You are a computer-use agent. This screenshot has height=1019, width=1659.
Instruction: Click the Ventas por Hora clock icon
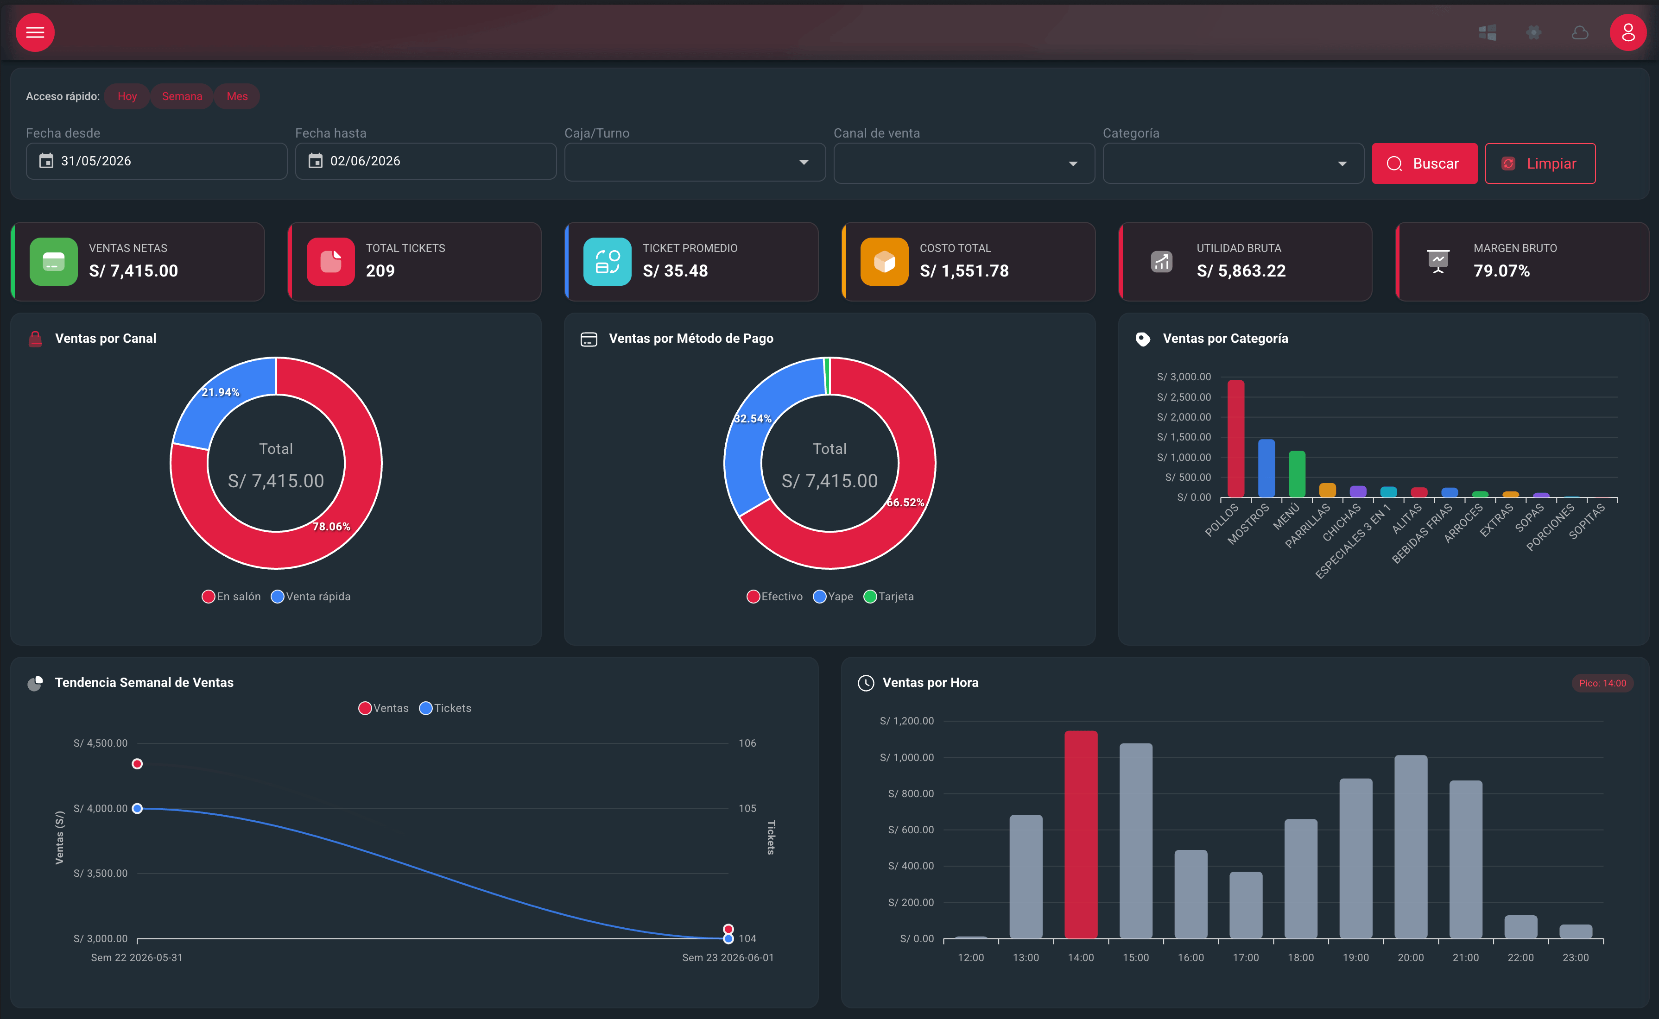[x=866, y=683]
